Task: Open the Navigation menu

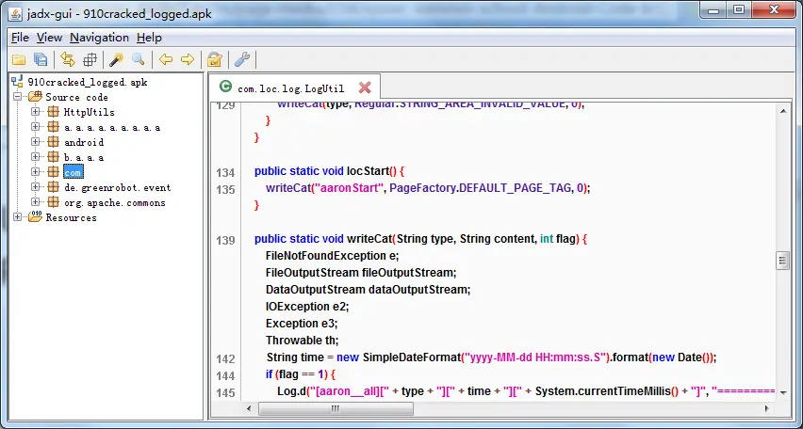Action: [x=99, y=38]
